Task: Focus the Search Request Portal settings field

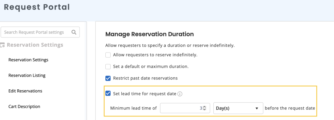Action: pyautogui.click(x=40, y=32)
